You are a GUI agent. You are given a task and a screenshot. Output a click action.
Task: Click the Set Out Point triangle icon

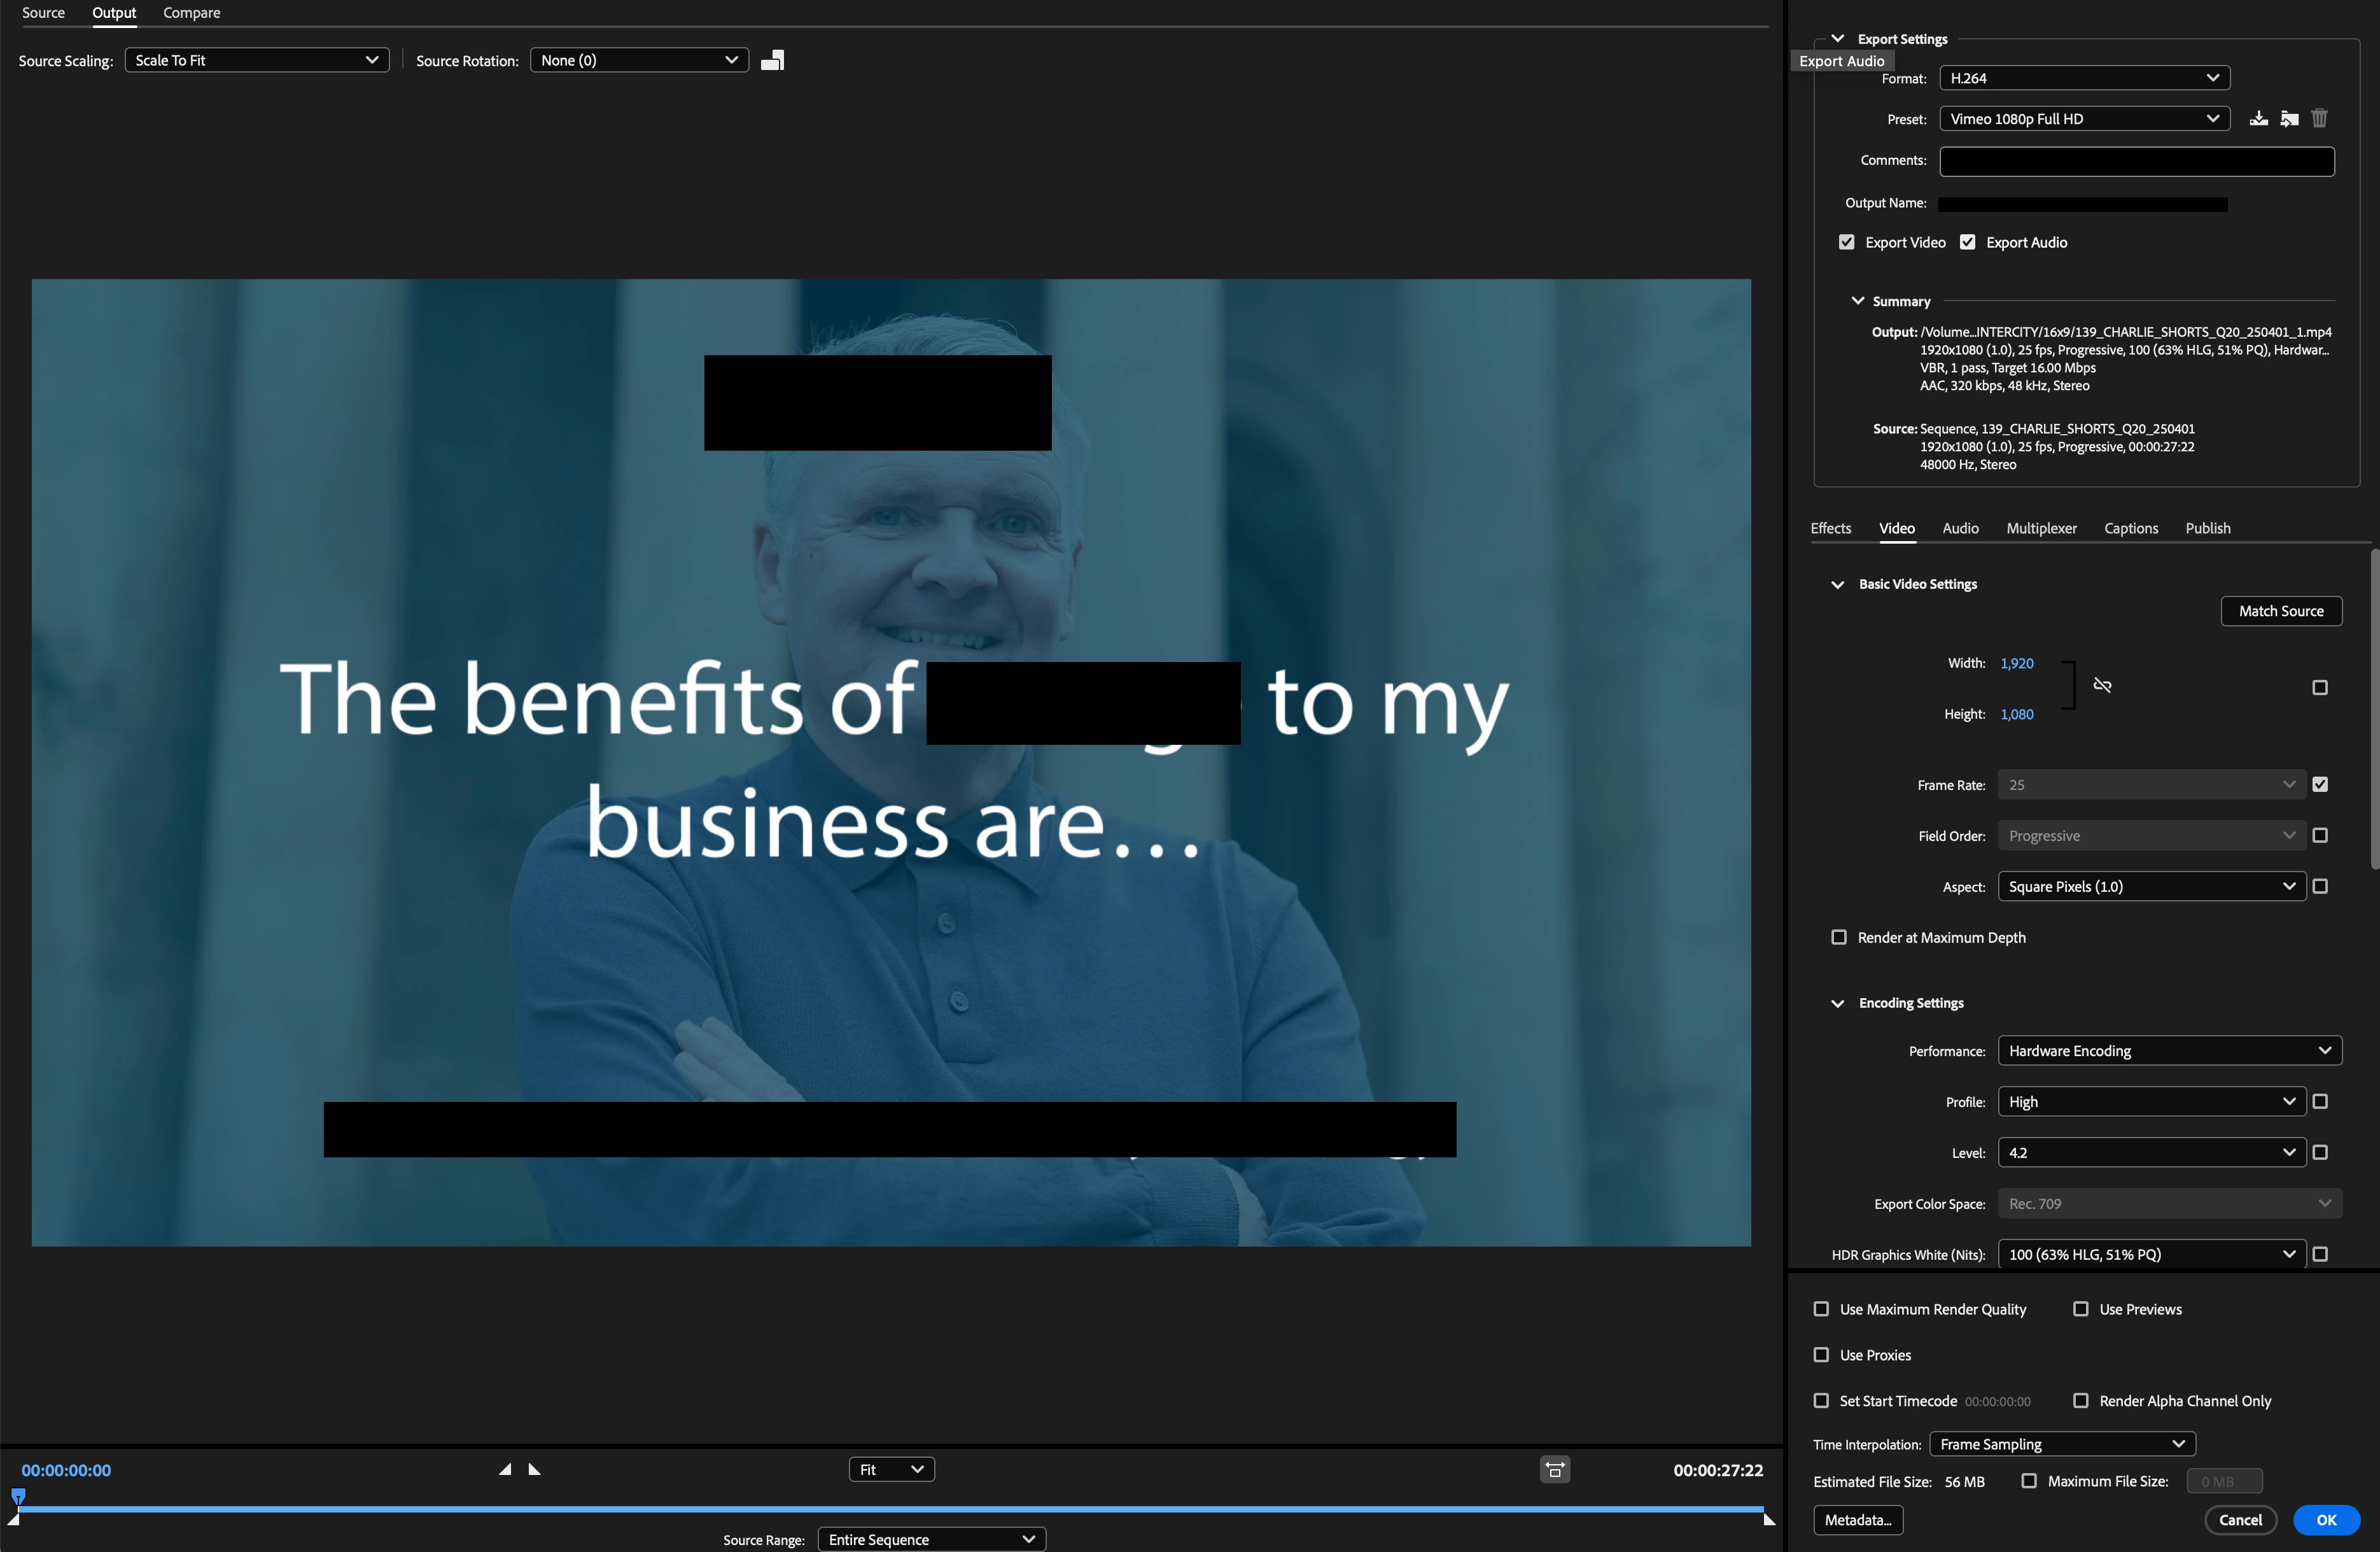[534, 1469]
